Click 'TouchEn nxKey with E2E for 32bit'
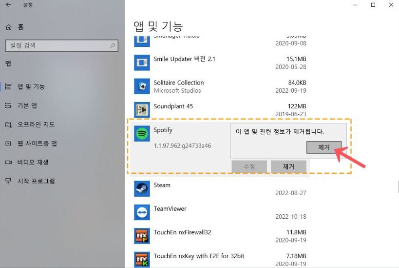399x268 pixels. coord(199,256)
